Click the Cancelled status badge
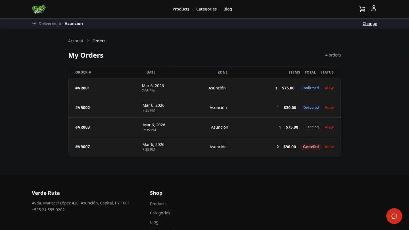Viewport: 409px width, 230px height. pyautogui.click(x=311, y=147)
